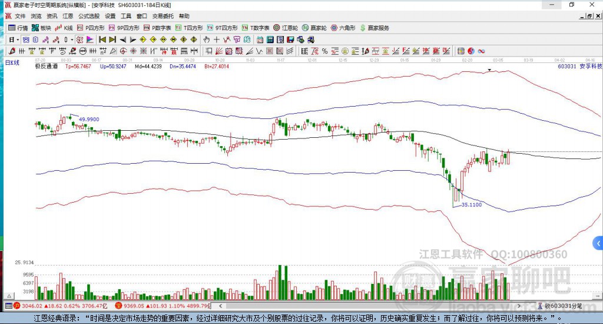
Task: Click the status bar grid icon at far left
Action: click(8, 306)
